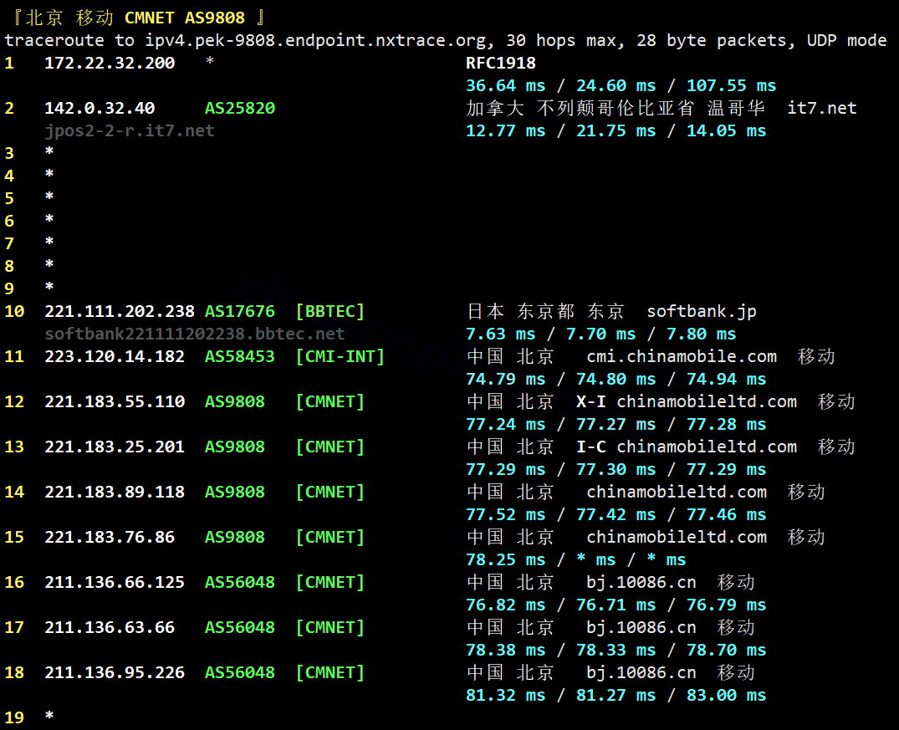Screen dimensions: 899x730
Task: Click the [BBTEC] tag
Action: (x=329, y=311)
